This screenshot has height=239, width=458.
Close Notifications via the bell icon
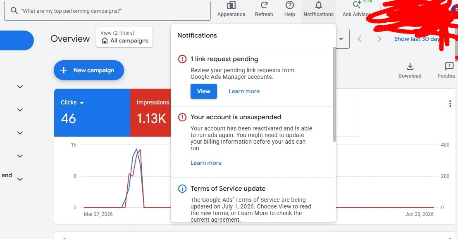point(318,5)
